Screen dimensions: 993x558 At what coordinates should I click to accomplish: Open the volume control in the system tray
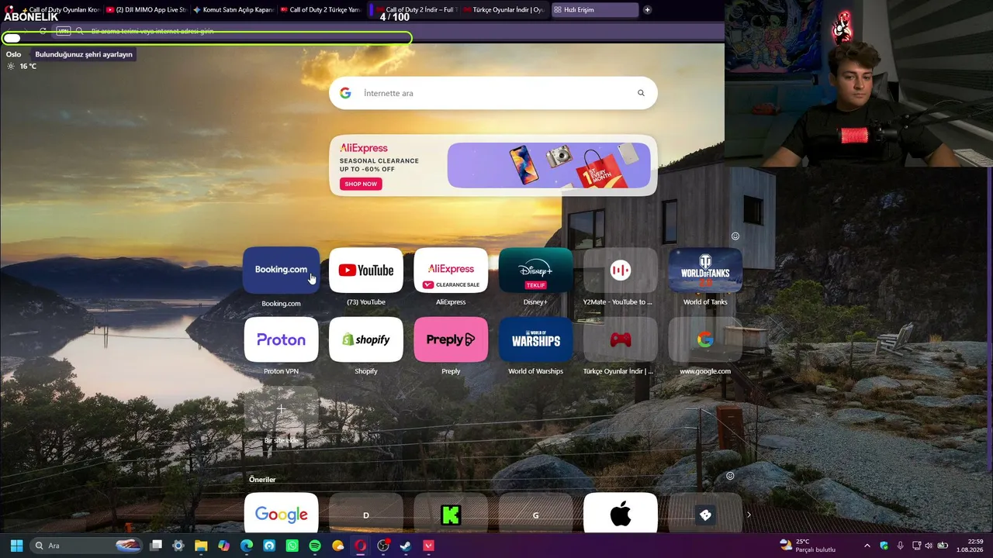929,546
